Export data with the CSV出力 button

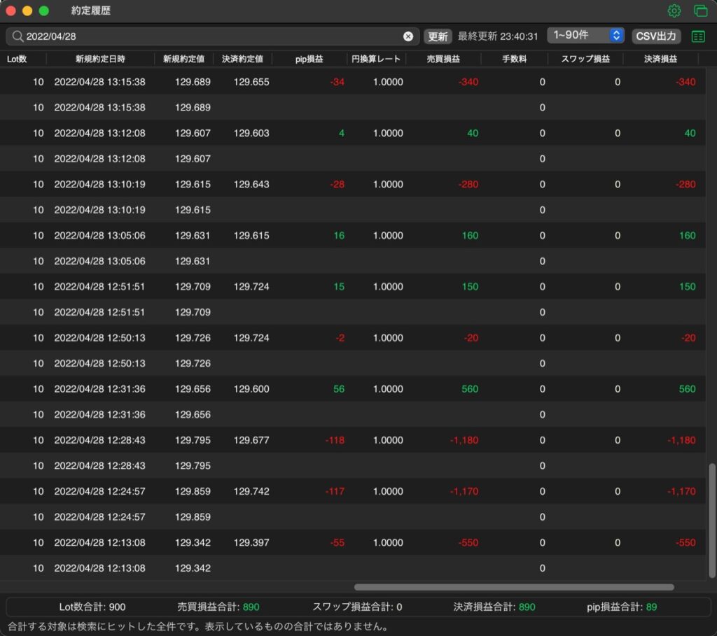(x=655, y=36)
